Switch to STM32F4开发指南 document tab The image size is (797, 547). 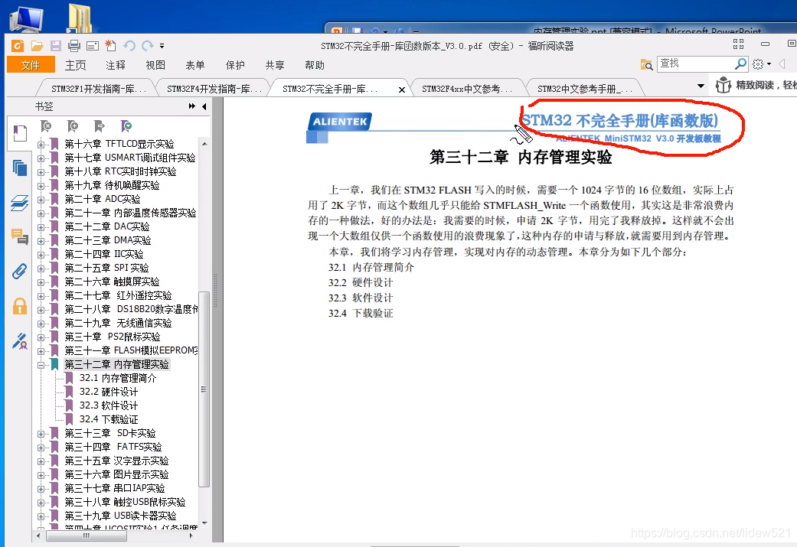coord(214,89)
